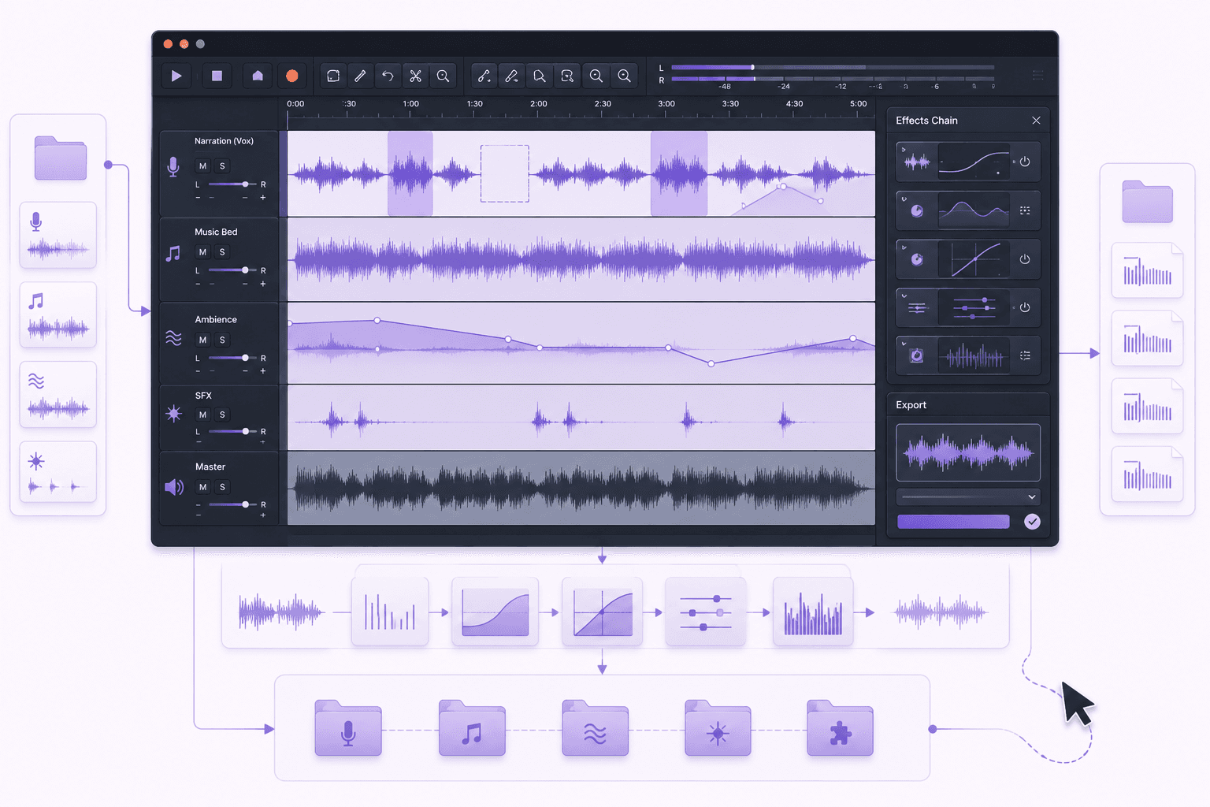Open options grid of wavy EQ effect
Viewport: 1210px width, 807px height.
tap(1025, 210)
